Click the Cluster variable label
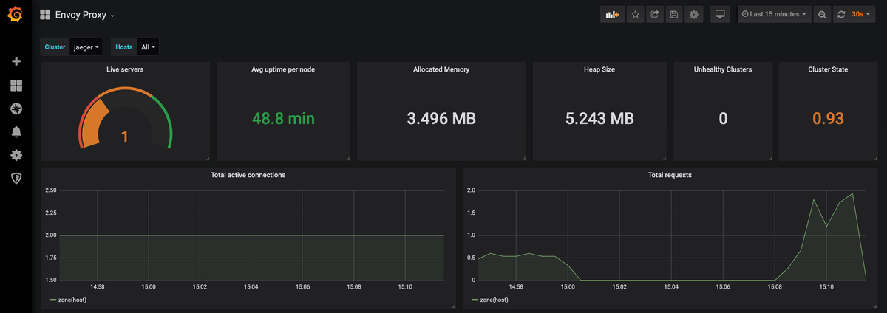 coord(55,47)
